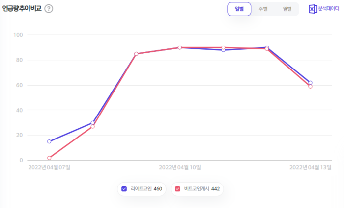Switch to the 월별 tab
The width and height of the screenshot is (344, 208).
coord(287,9)
